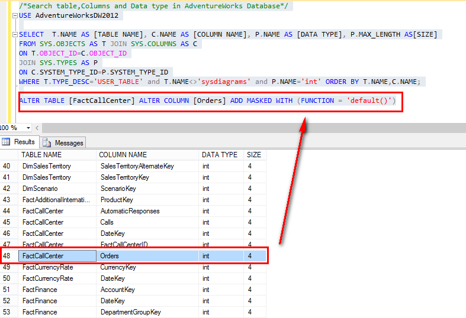Click the size 4 cell in row 44
Screen dimensions: 466x318
tap(255, 211)
